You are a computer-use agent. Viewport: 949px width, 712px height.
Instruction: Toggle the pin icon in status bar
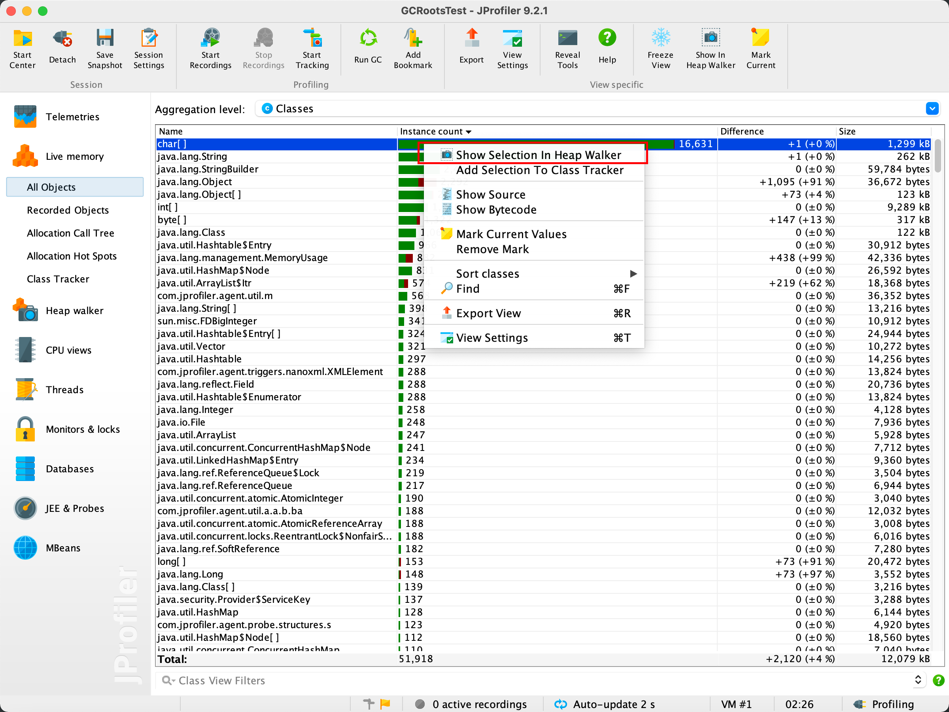pos(369,704)
